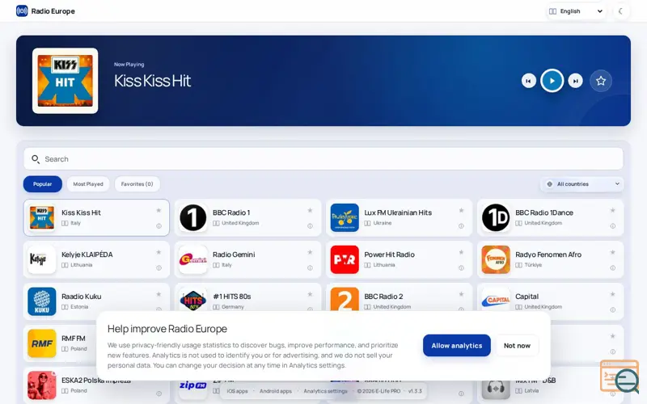Click the Search input field

pos(323,158)
